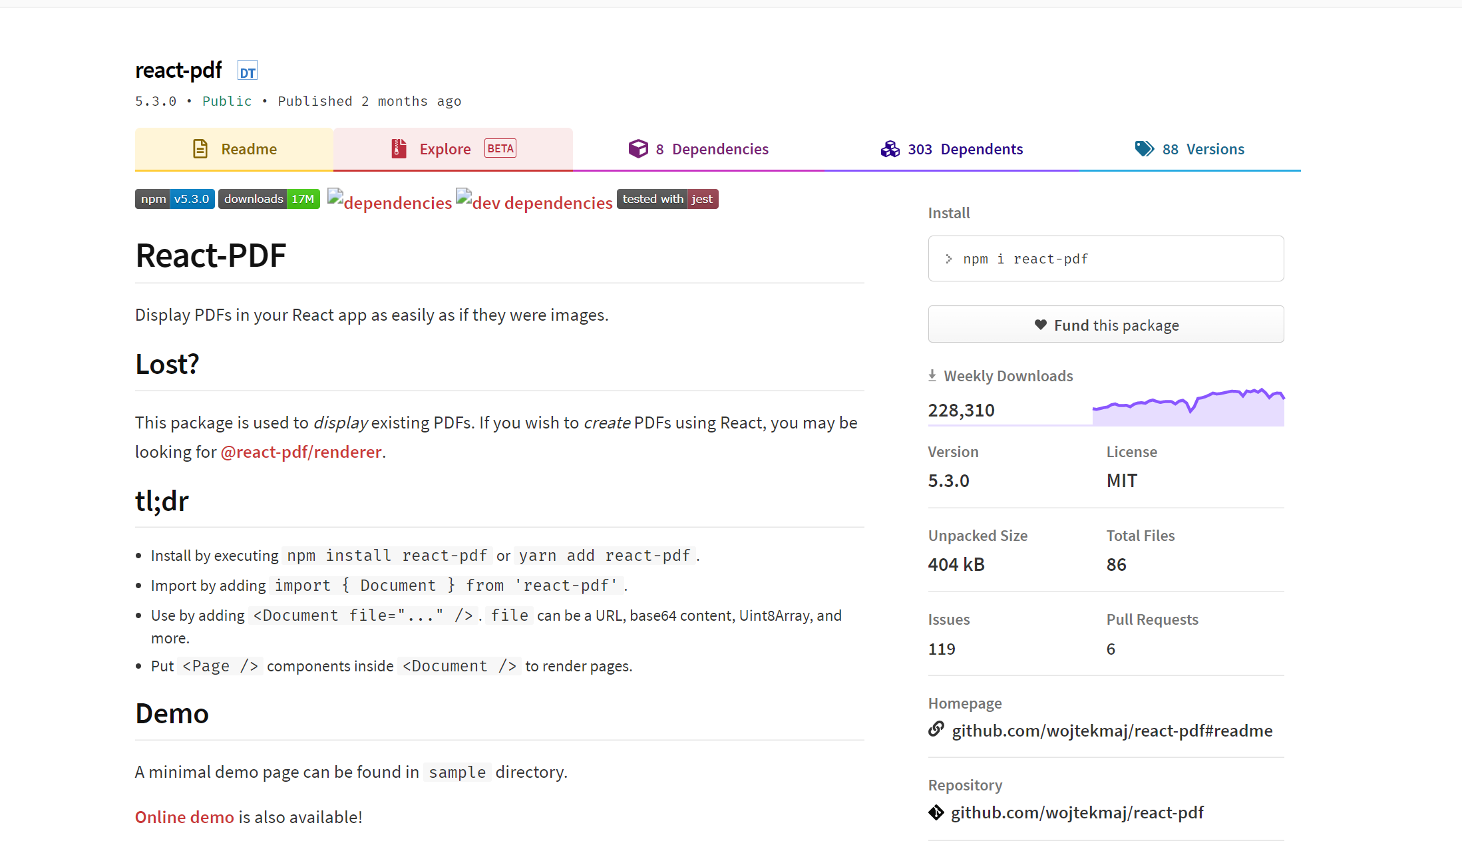This screenshot has height=847, width=1462.
Task: Click the heart icon in Fund button
Action: tap(1041, 325)
